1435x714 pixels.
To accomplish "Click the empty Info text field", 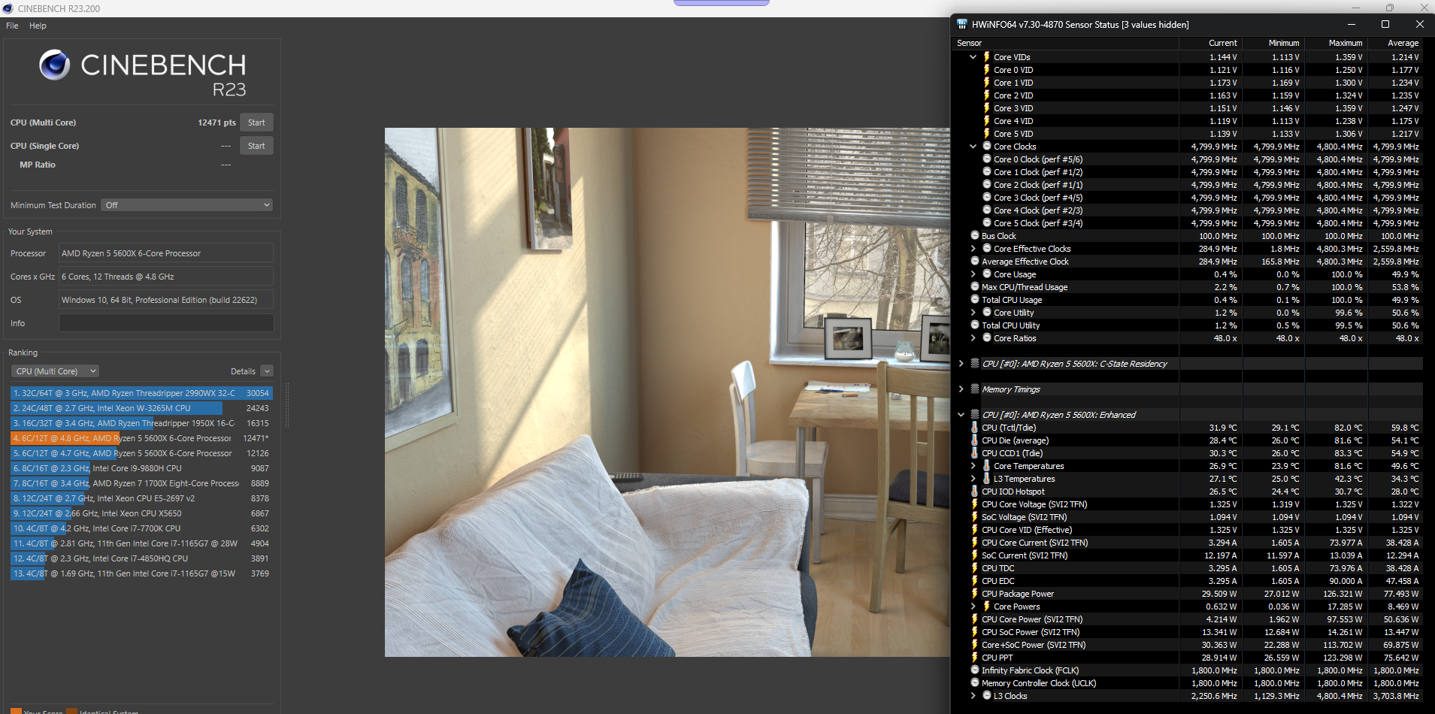I will (x=166, y=323).
